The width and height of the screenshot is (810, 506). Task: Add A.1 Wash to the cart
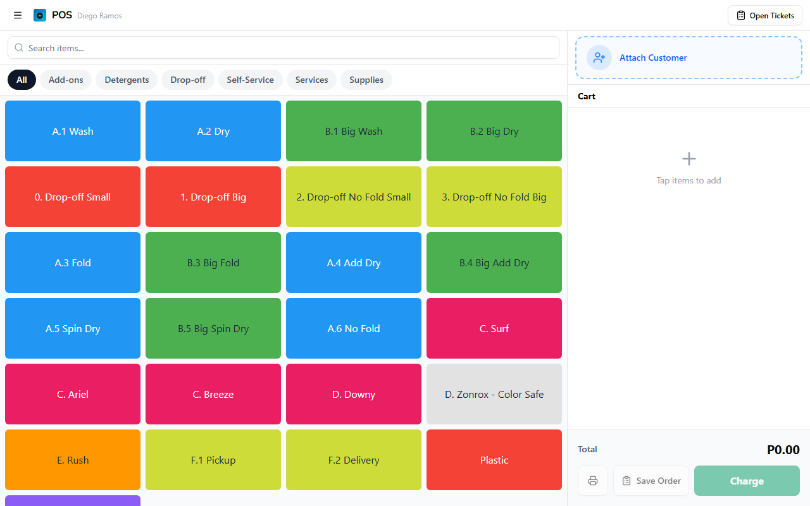(73, 131)
